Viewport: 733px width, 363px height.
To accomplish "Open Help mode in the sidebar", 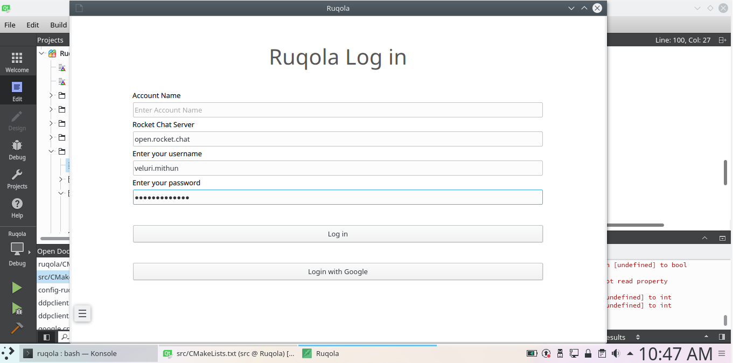I will 17,208.
